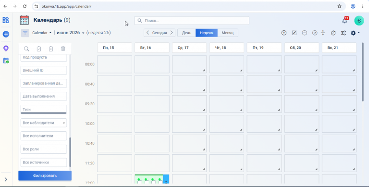Click the Фильтровать button
The image size is (369, 187).
[x=45, y=175]
